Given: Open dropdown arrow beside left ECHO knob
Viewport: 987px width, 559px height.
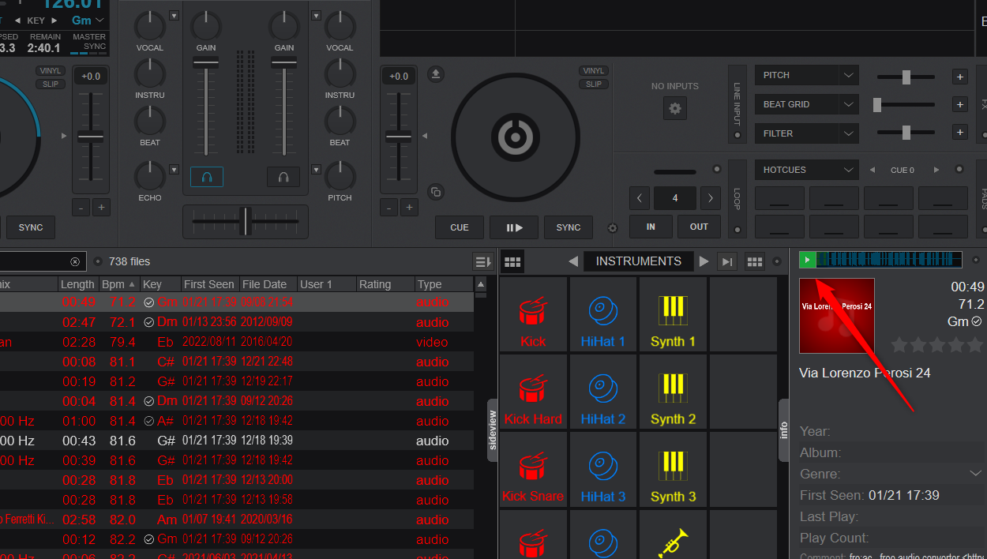Looking at the screenshot, I should point(174,169).
